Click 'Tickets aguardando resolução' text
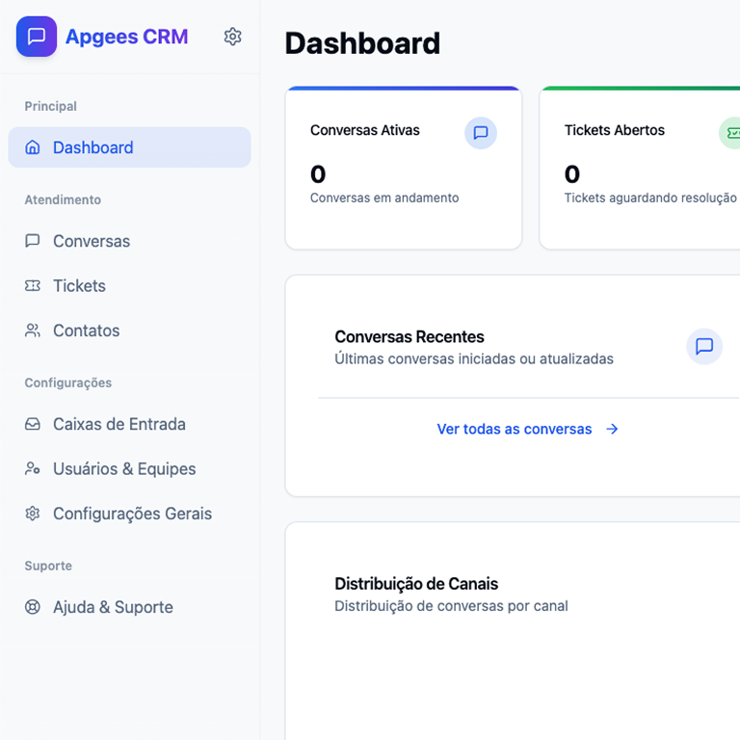This screenshot has width=740, height=740. click(650, 198)
